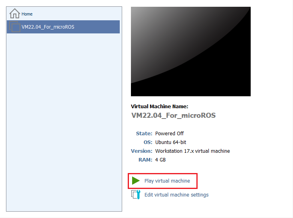Click the Home house icon
The height and width of the screenshot is (218, 293).
pyautogui.click(x=15, y=14)
